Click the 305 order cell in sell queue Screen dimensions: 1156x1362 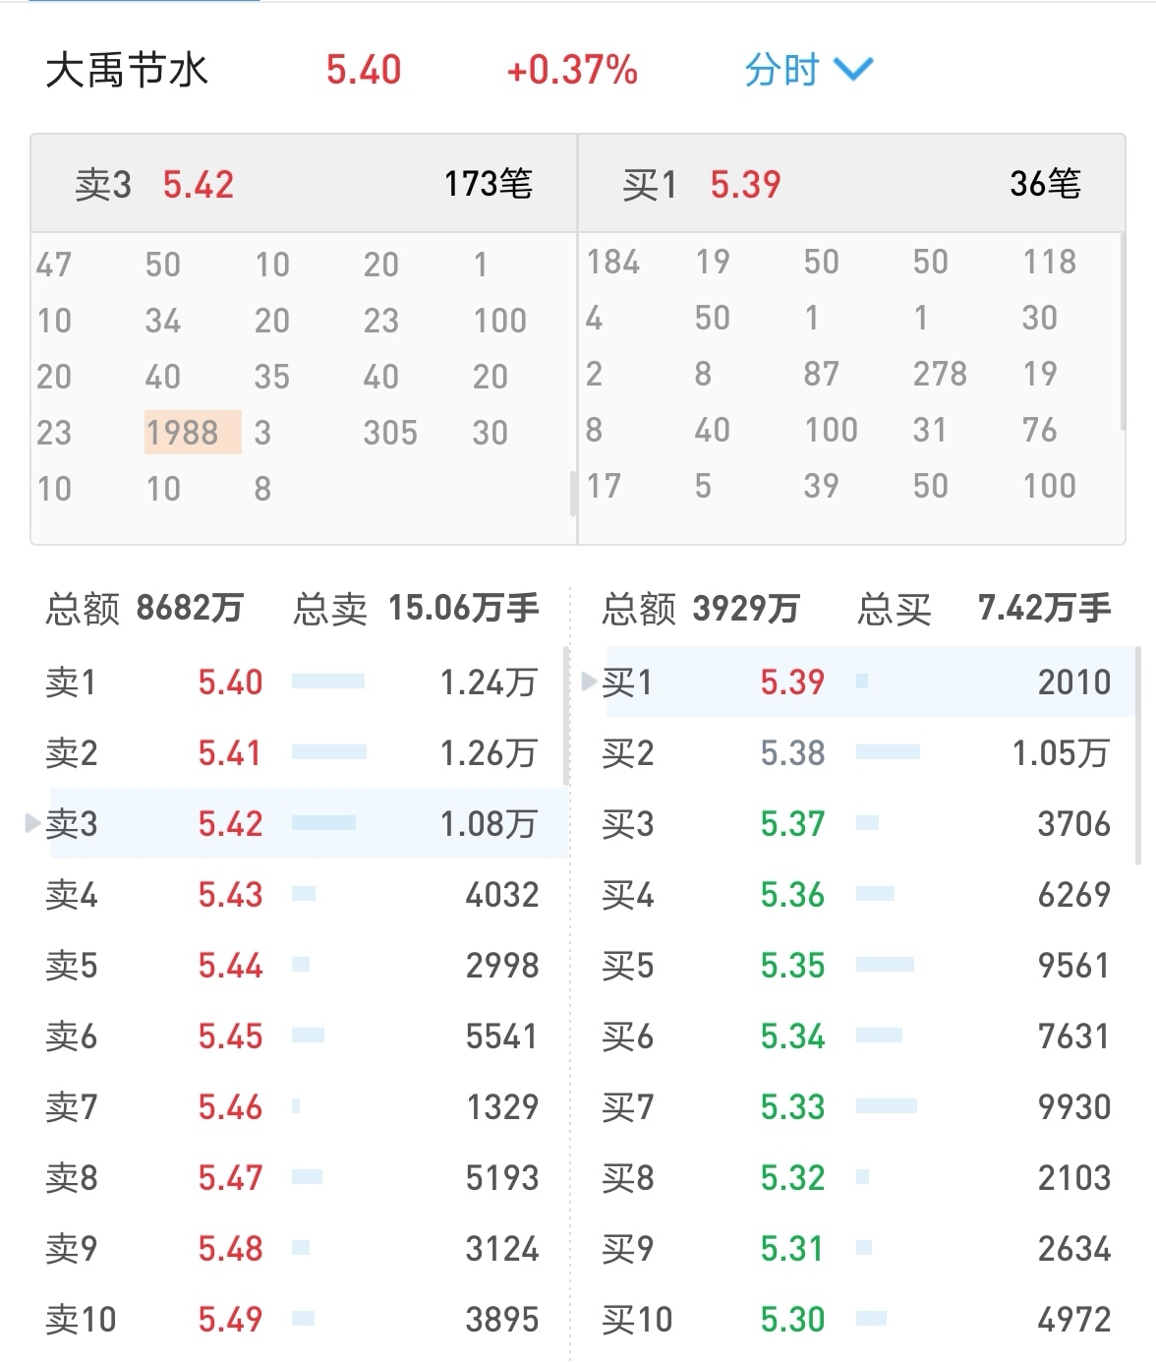[390, 433]
